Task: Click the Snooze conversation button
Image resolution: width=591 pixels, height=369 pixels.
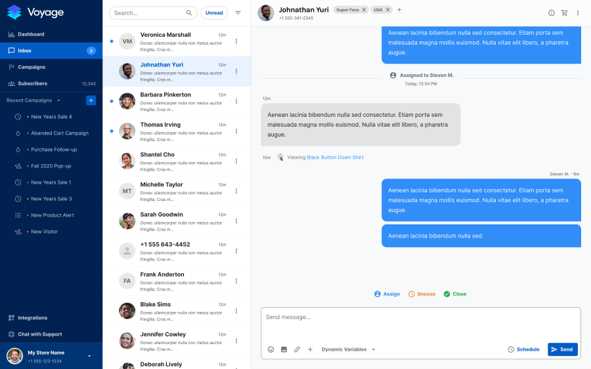Action: click(422, 294)
